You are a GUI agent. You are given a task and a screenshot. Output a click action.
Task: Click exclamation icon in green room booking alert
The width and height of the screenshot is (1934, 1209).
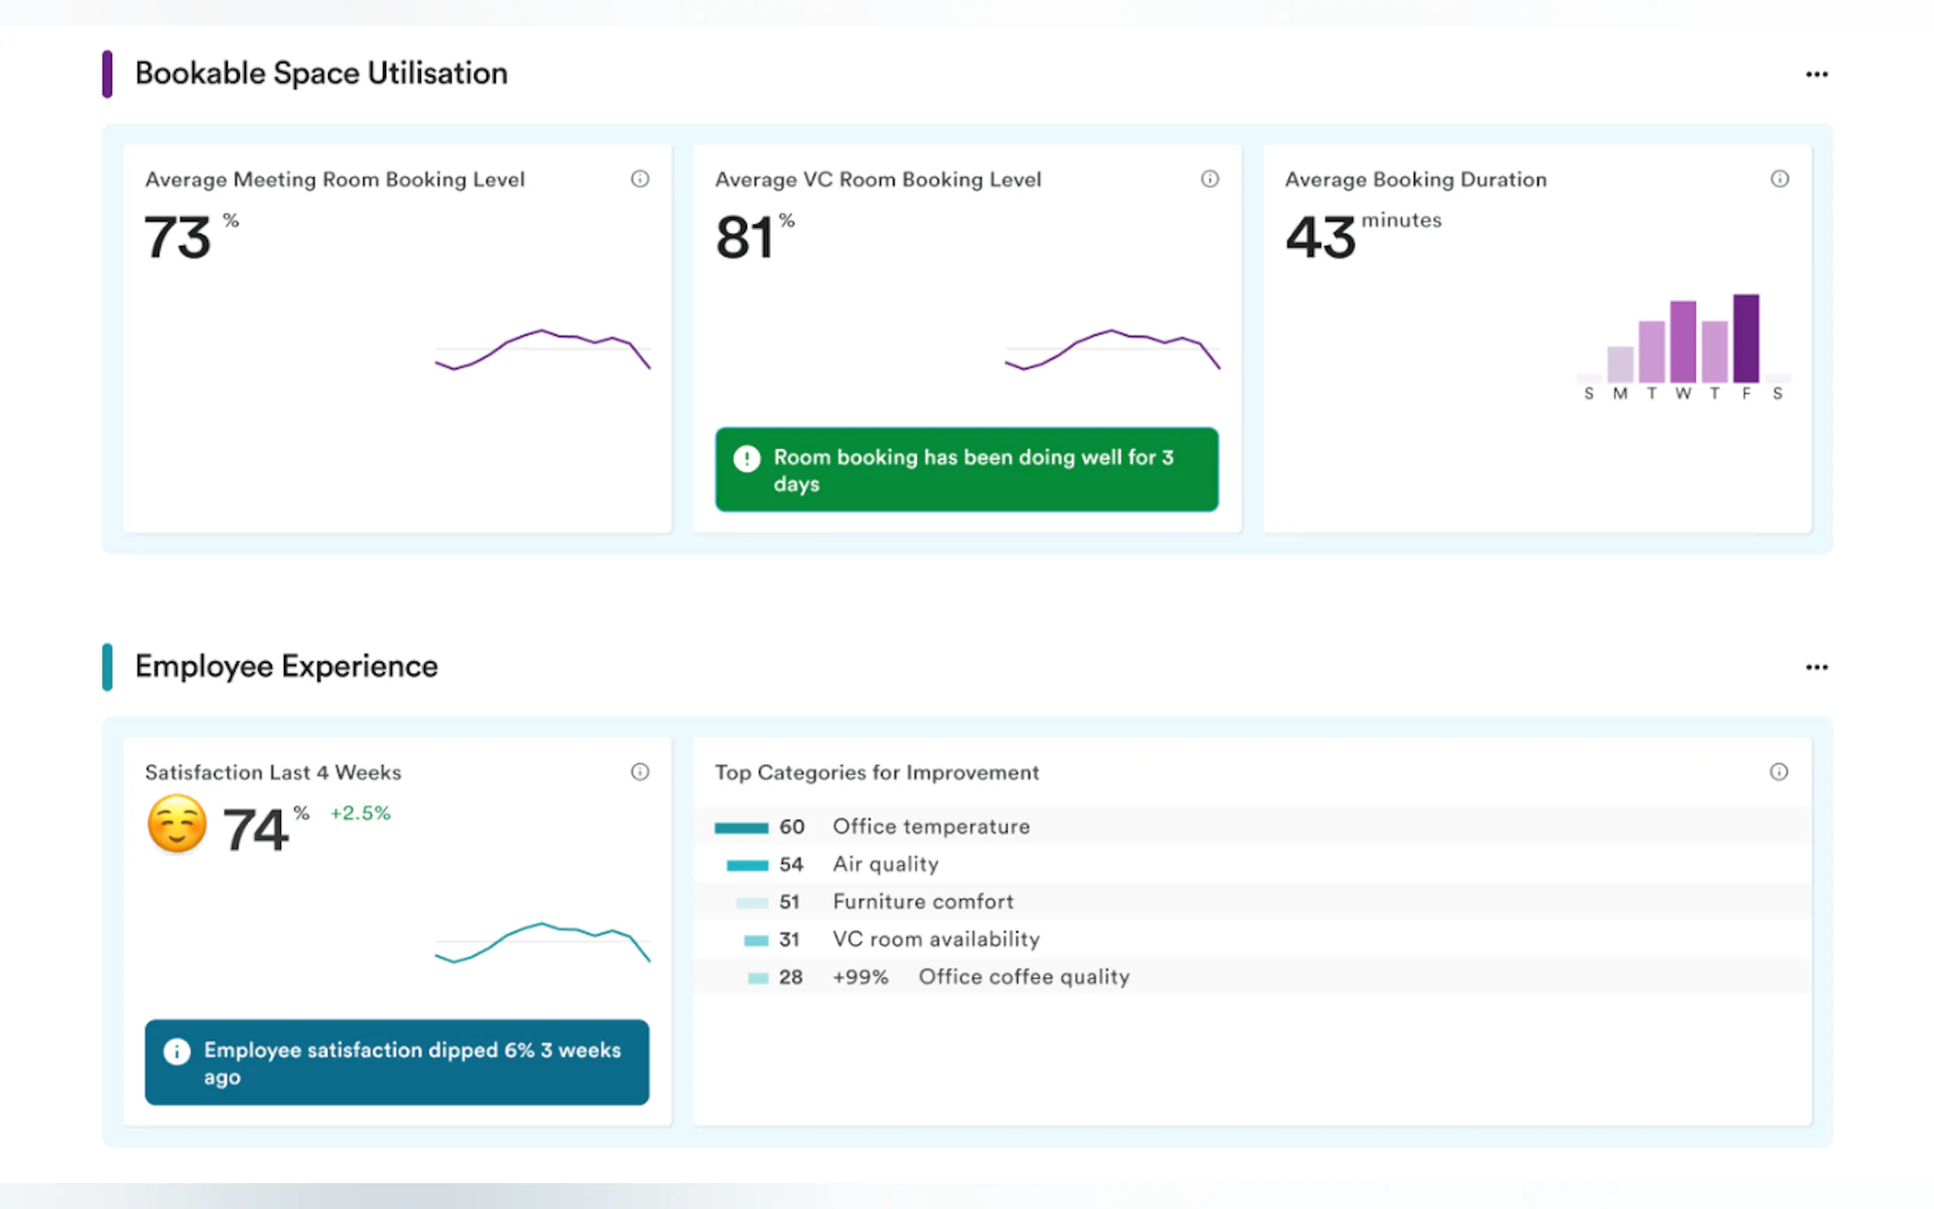746,458
